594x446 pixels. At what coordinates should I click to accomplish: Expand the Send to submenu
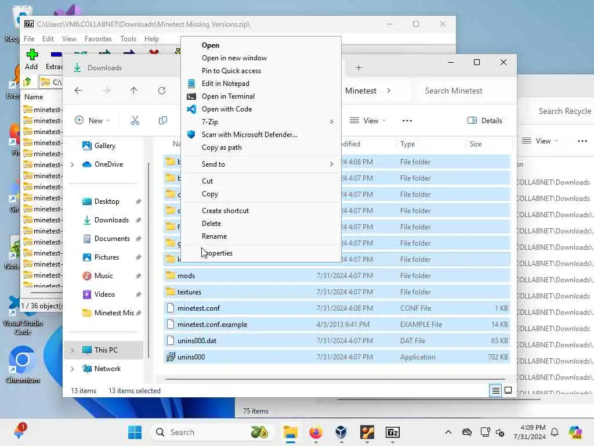331,164
